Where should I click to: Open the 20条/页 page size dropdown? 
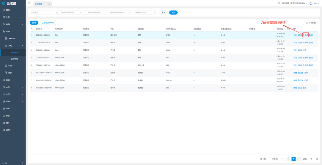pyautogui.click(x=276, y=159)
